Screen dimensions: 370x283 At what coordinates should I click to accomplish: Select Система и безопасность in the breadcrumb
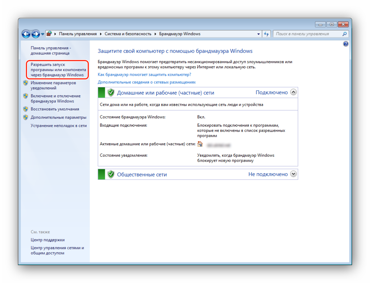click(128, 34)
